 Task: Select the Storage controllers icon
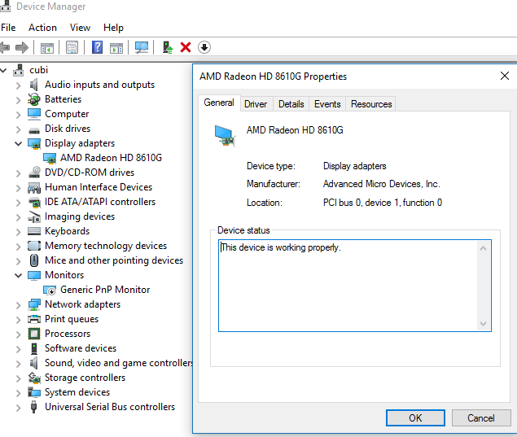click(34, 378)
